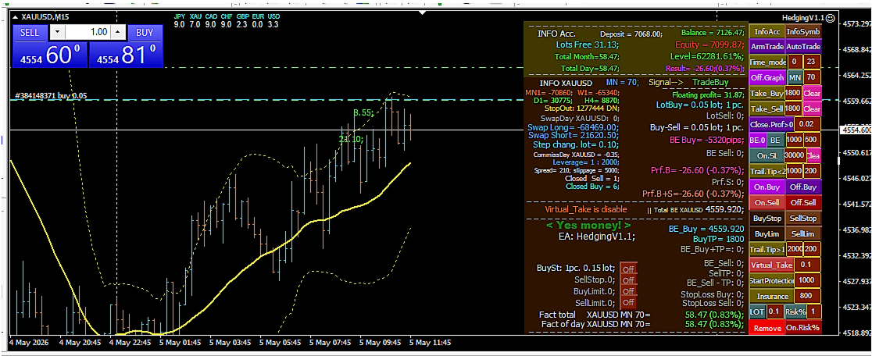Toggle the Off switch beside BuyLimit.0
This screenshot has width=872, height=356.
[x=628, y=291]
